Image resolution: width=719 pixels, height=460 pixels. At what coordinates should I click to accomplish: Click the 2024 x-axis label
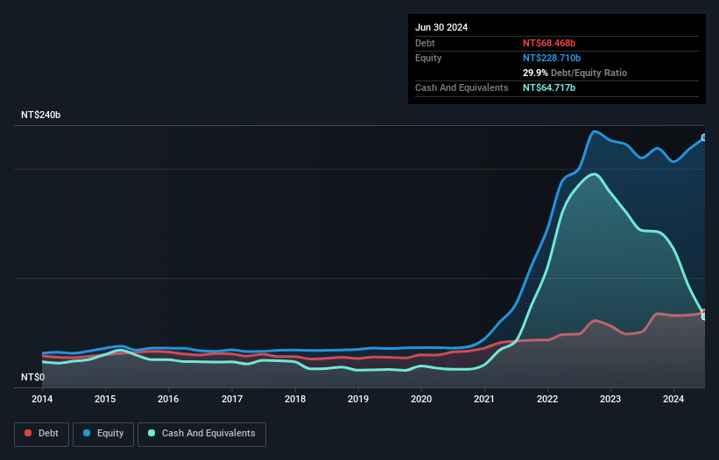pyautogui.click(x=673, y=399)
